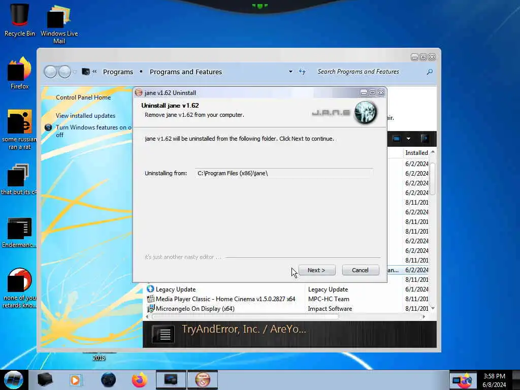Click the Uninstalling from path field
Screen dimensions: 520x390
point(284,173)
